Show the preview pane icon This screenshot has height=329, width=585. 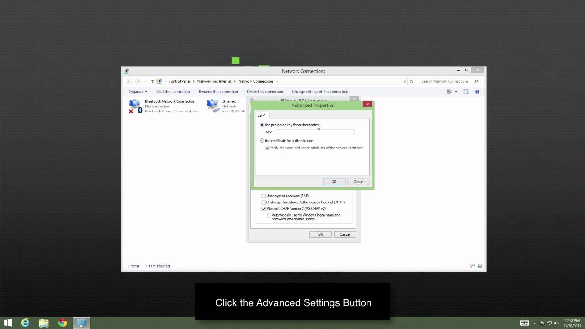coord(466,91)
